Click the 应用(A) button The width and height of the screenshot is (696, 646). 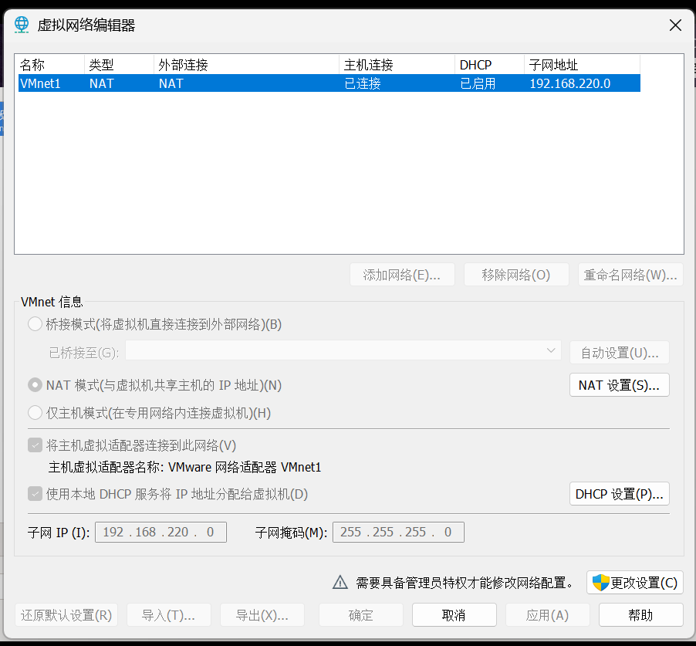click(547, 615)
